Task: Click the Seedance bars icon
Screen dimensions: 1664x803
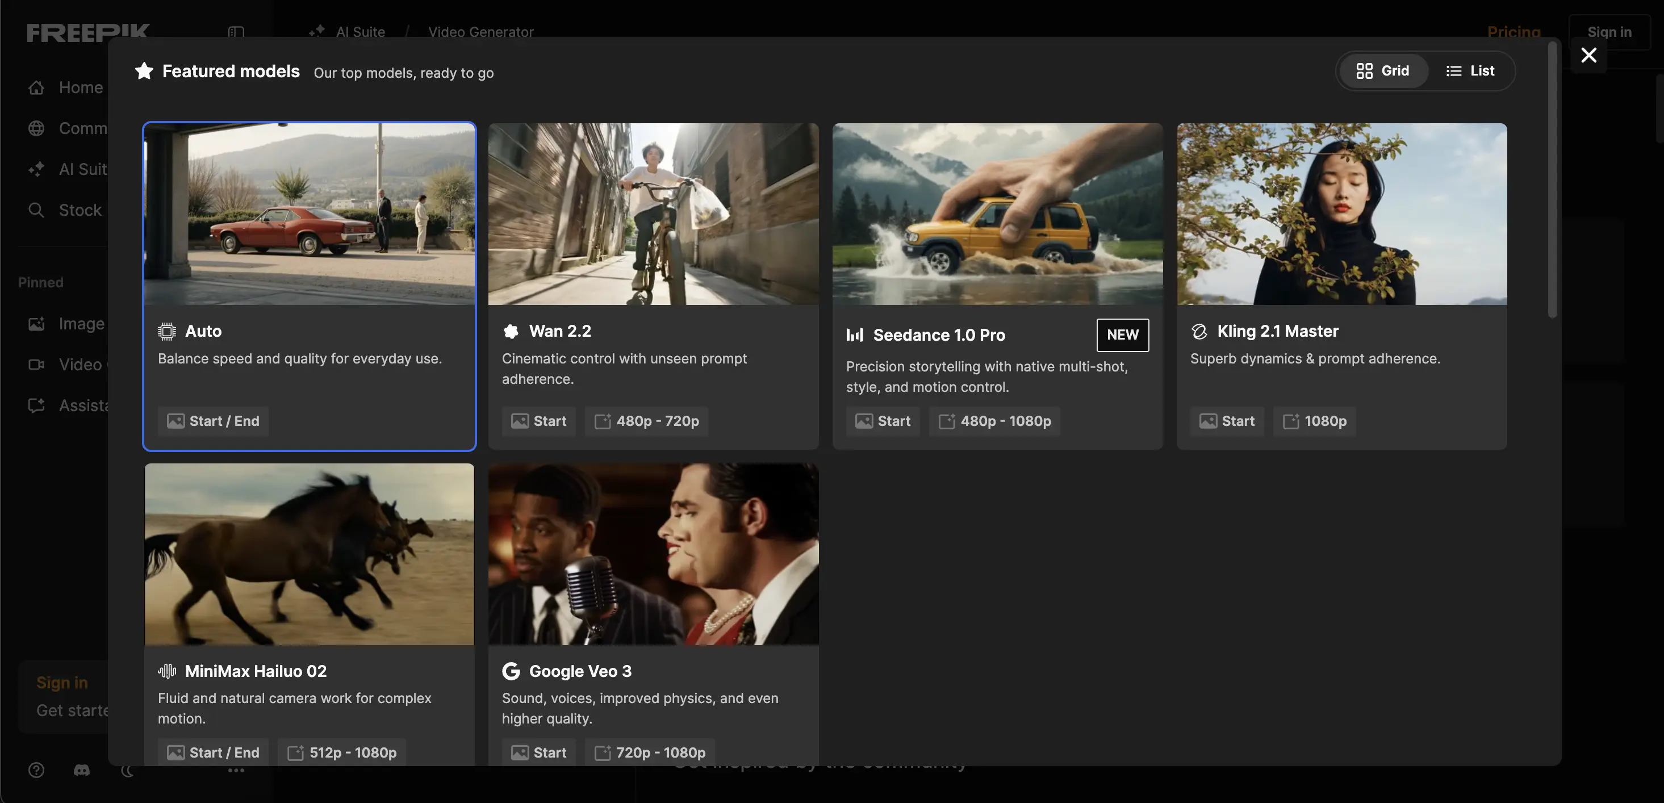Action: [855, 334]
